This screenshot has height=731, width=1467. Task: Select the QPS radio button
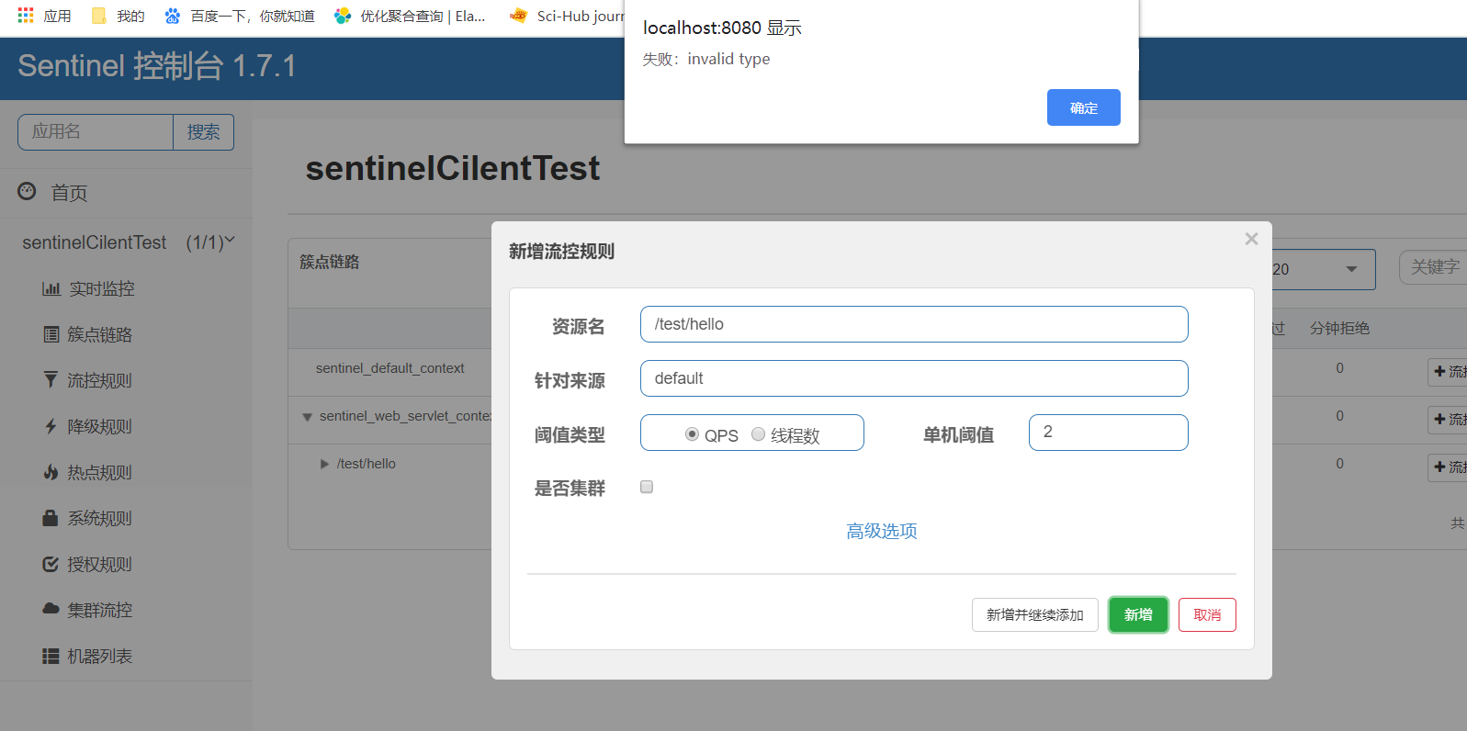pyautogui.click(x=693, y=434)
